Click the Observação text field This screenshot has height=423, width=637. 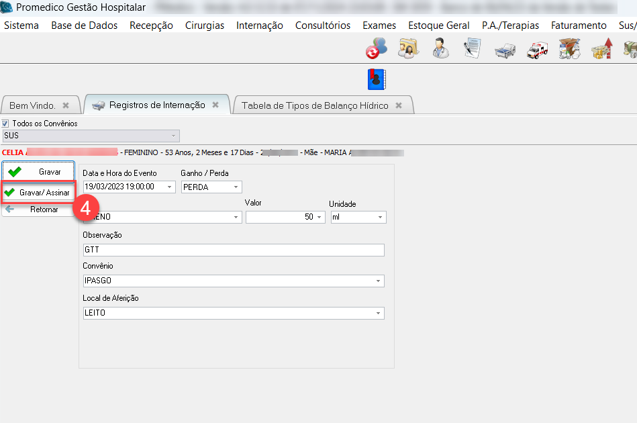(233, 250)
